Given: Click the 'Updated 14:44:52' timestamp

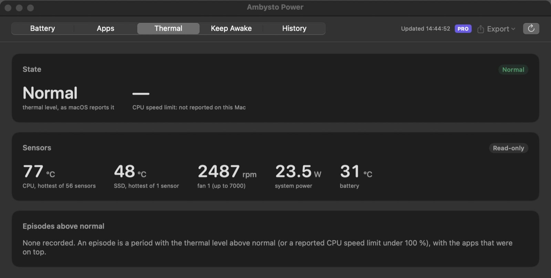Looking at the screenshot, I should coord(425,29).
